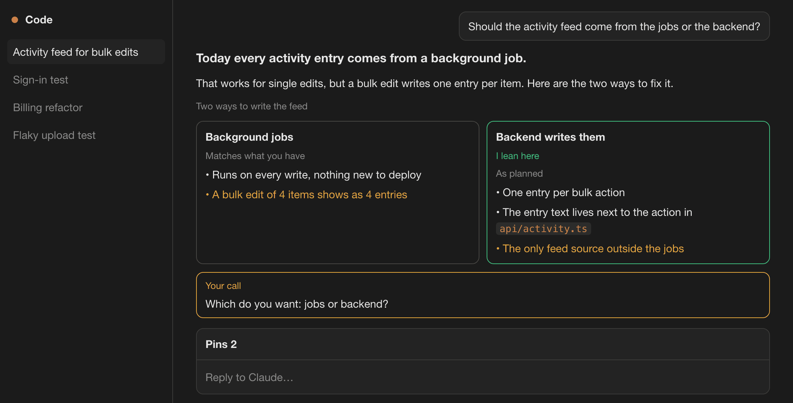Click 'Runs on every write' bullet
793x403 pixels.
[316, 175]
